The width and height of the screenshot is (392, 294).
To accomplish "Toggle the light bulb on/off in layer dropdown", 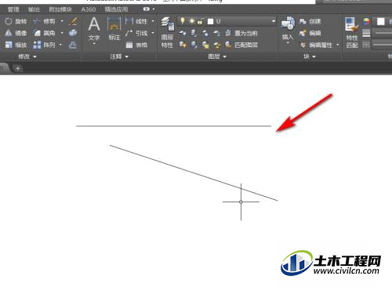I will pyautogui.click(x=183, y=21).
